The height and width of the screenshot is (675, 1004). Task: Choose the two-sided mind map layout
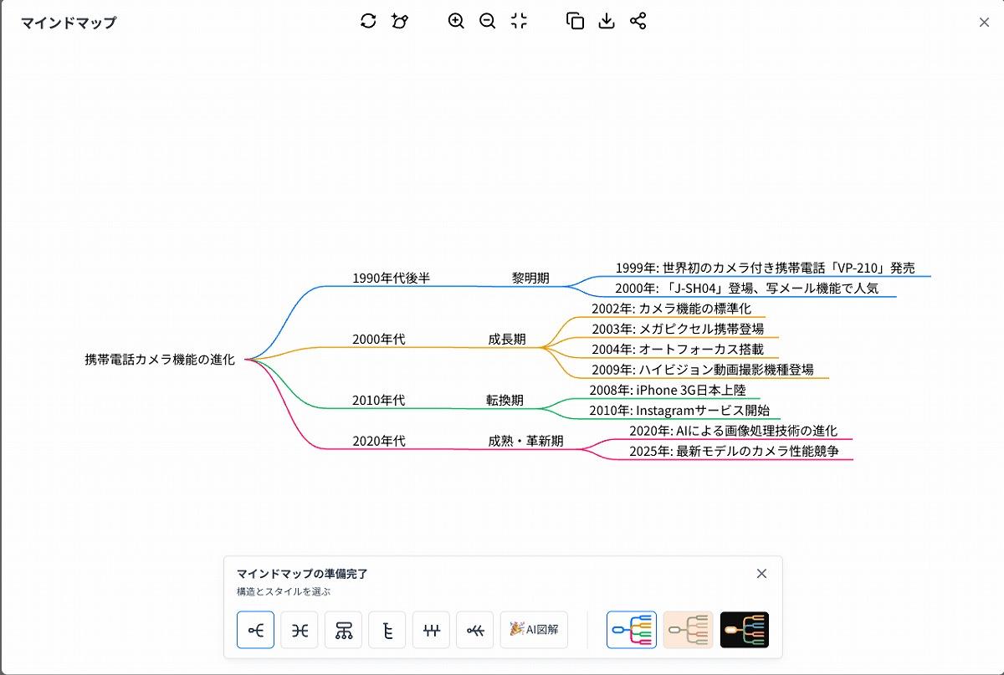pyautogui.click(x=300, y=630)
